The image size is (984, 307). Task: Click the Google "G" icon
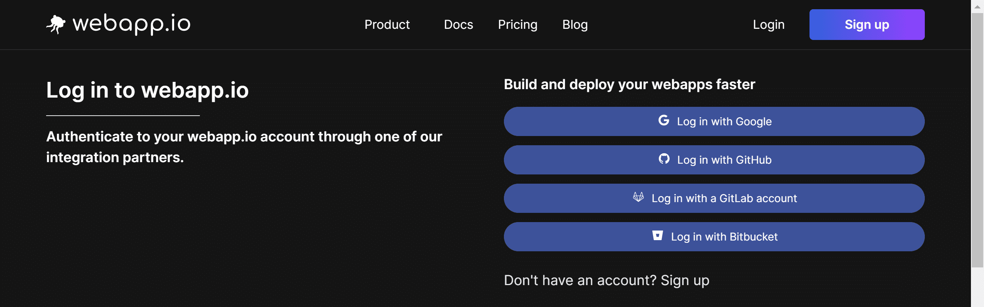(664, 121)
